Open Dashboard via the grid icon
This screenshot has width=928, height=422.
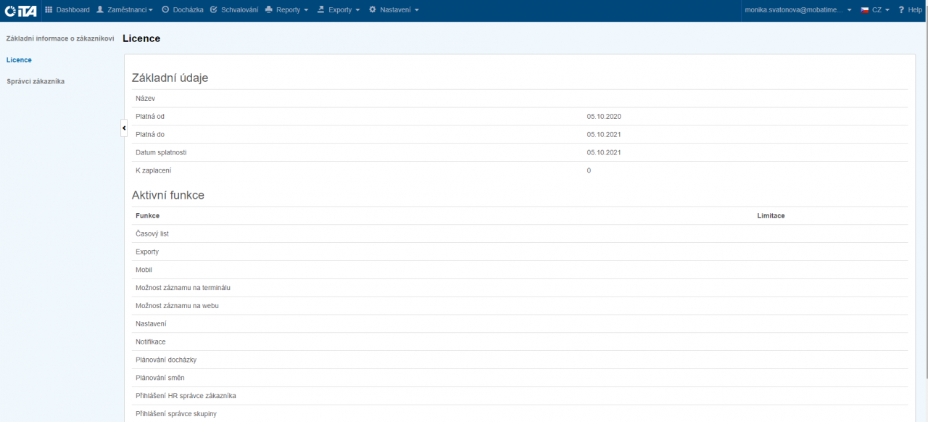click(x=49, y=10)
